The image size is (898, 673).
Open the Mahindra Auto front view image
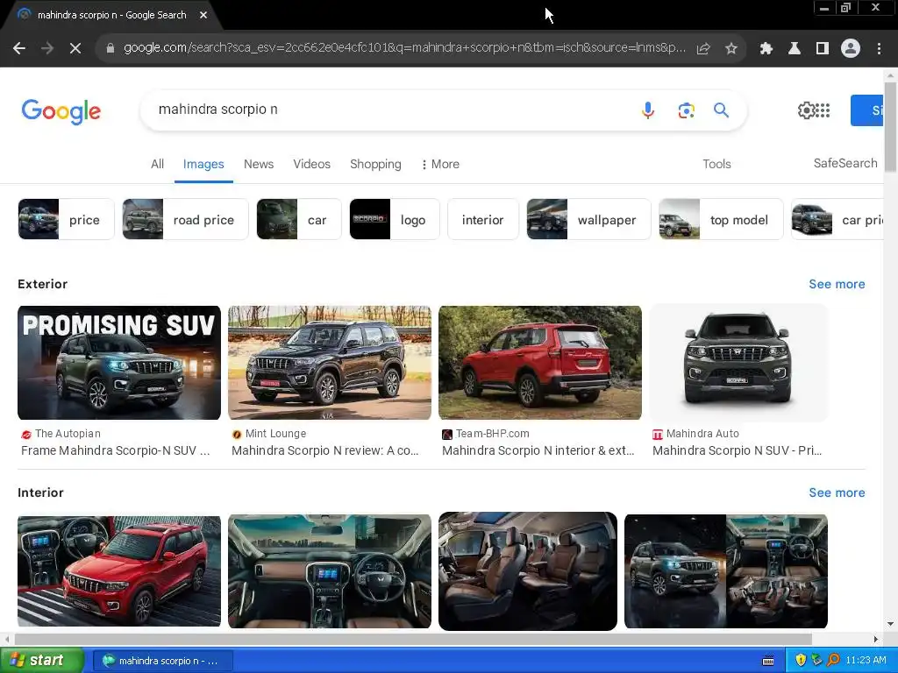tap(738, 363)
